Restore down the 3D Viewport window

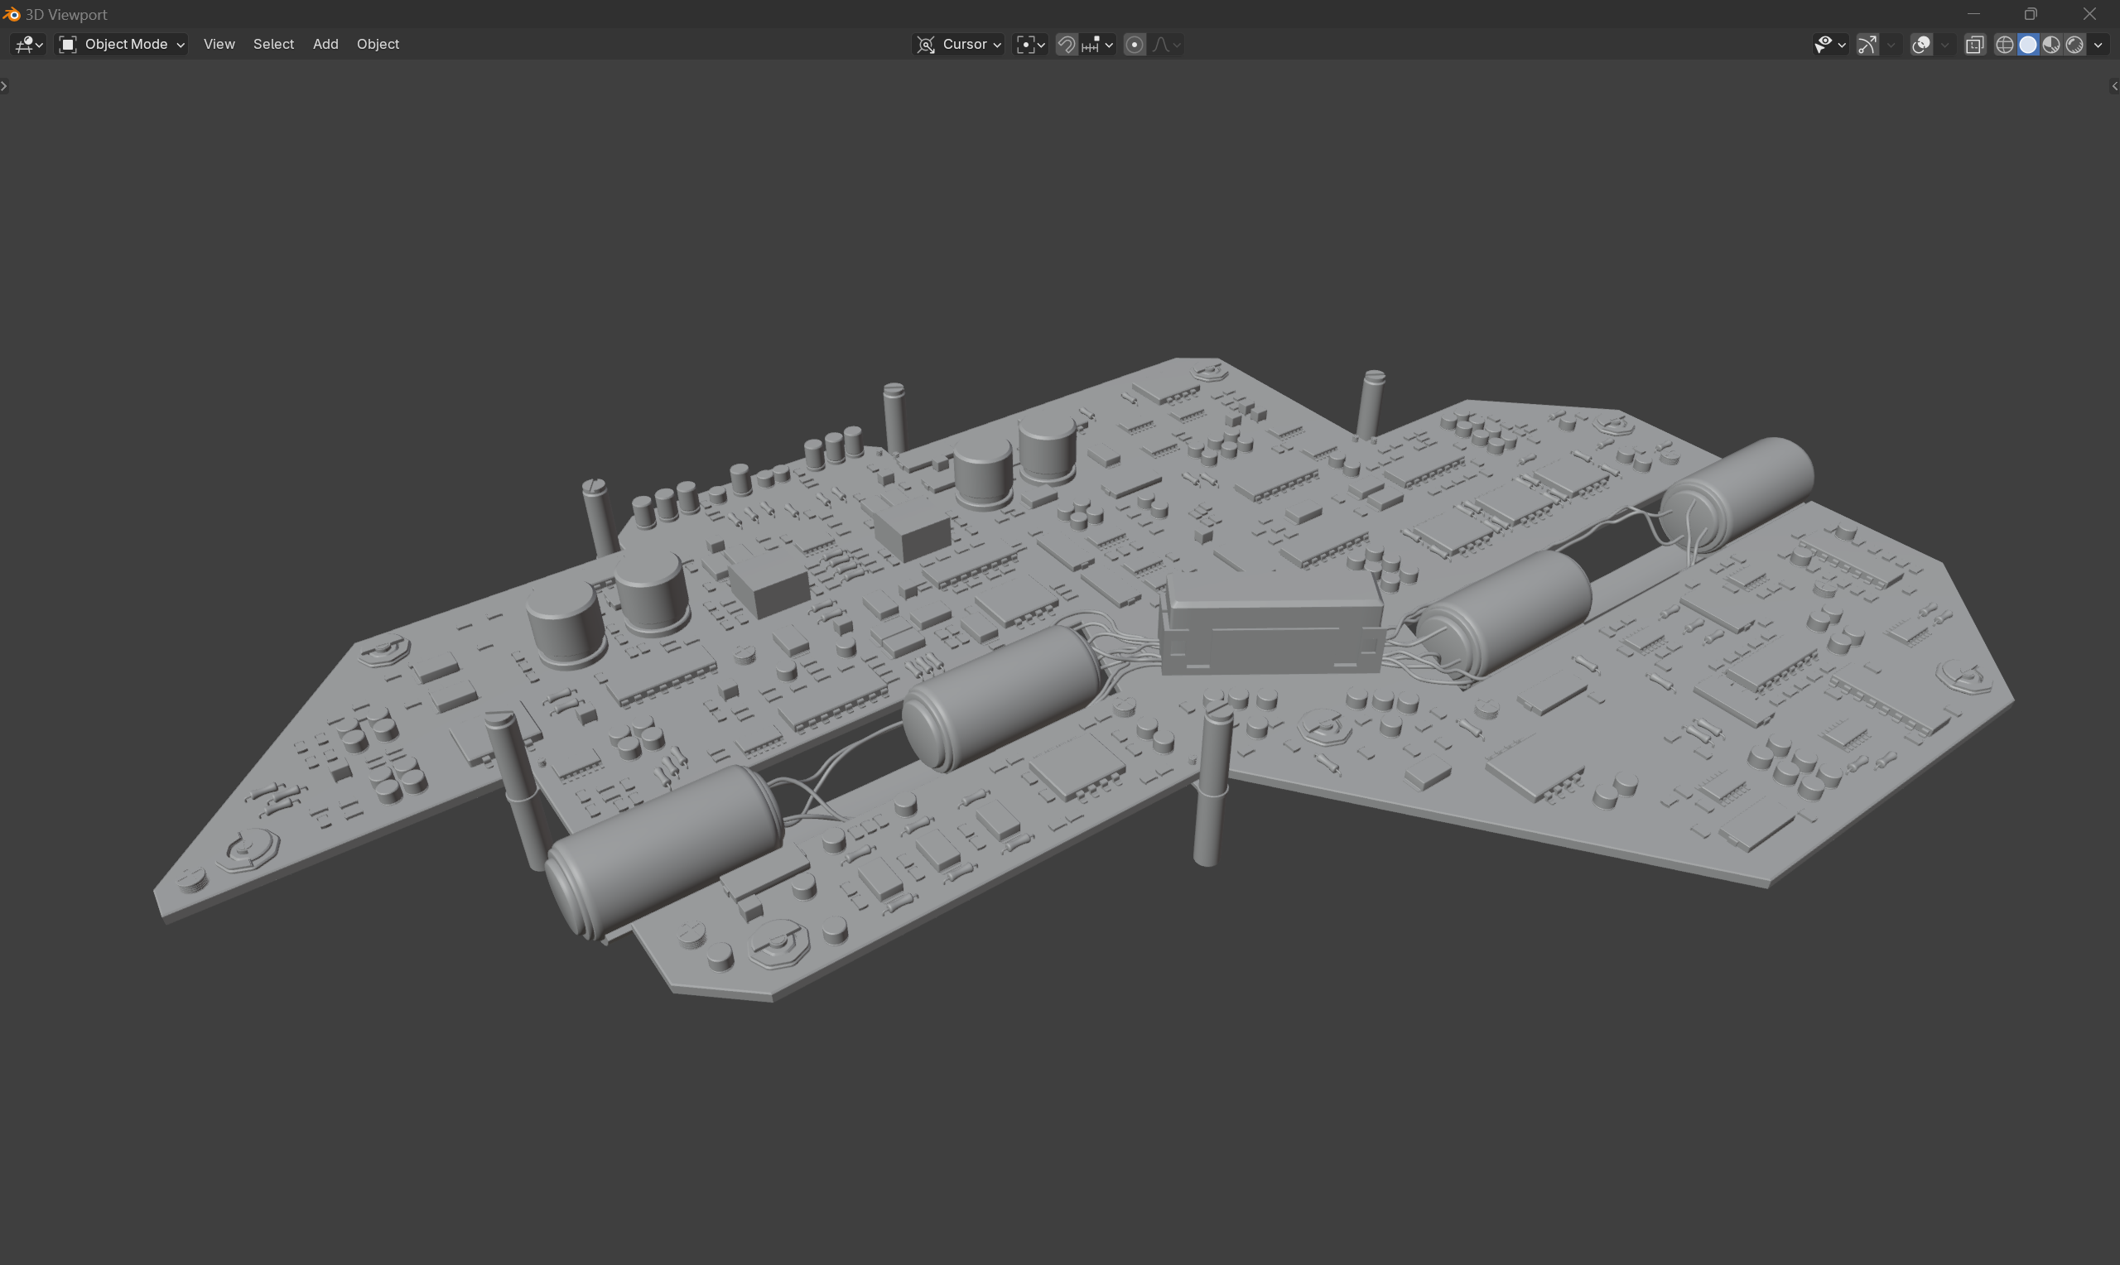[x=2031, y=13]
